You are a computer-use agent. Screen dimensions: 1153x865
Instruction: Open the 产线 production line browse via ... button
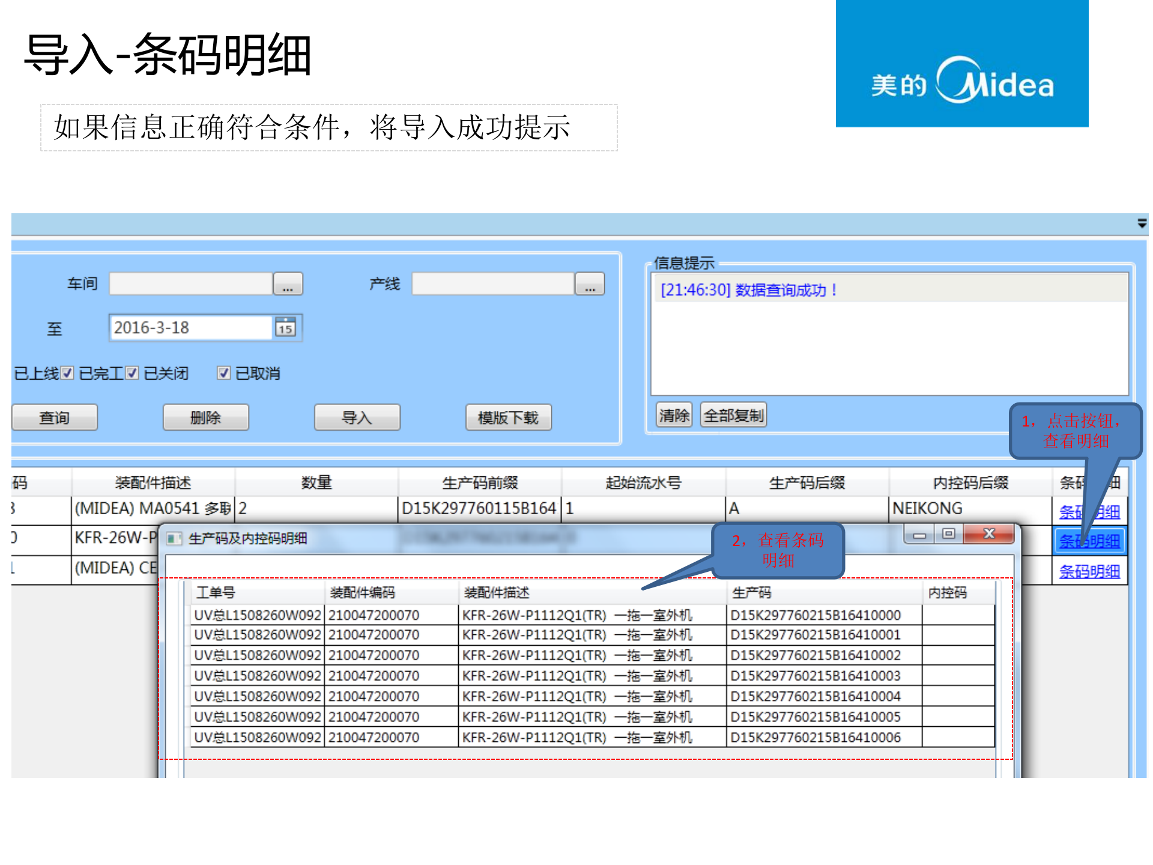(590, 284)
